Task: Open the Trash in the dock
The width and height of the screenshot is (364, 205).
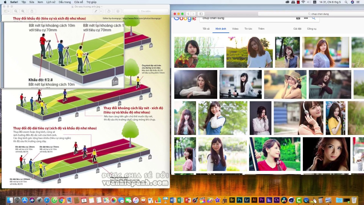Action: (354, 200)
